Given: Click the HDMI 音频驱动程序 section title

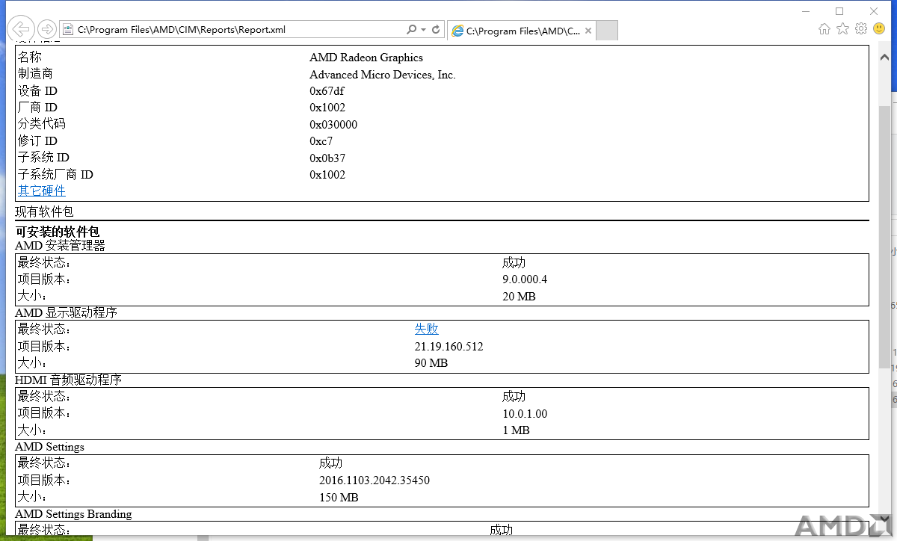Looking at the screenshot, I should 69,380.
